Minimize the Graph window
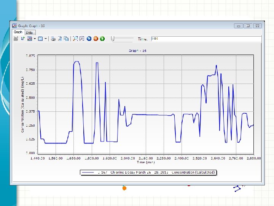The height and width of the screenshot is (206, 274). [x=239, y=26]
